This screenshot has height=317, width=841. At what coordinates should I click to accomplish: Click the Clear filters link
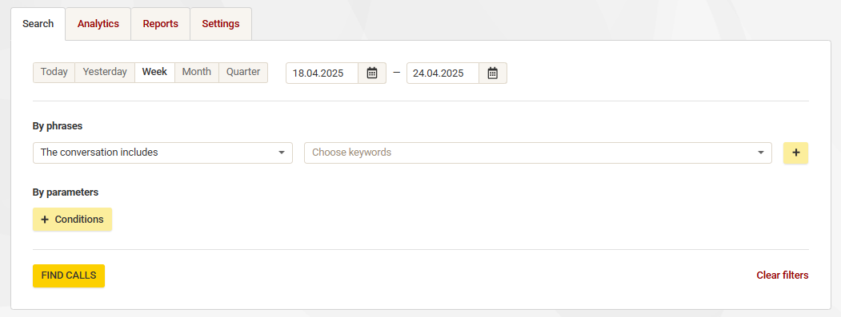(x=783, y=275)
